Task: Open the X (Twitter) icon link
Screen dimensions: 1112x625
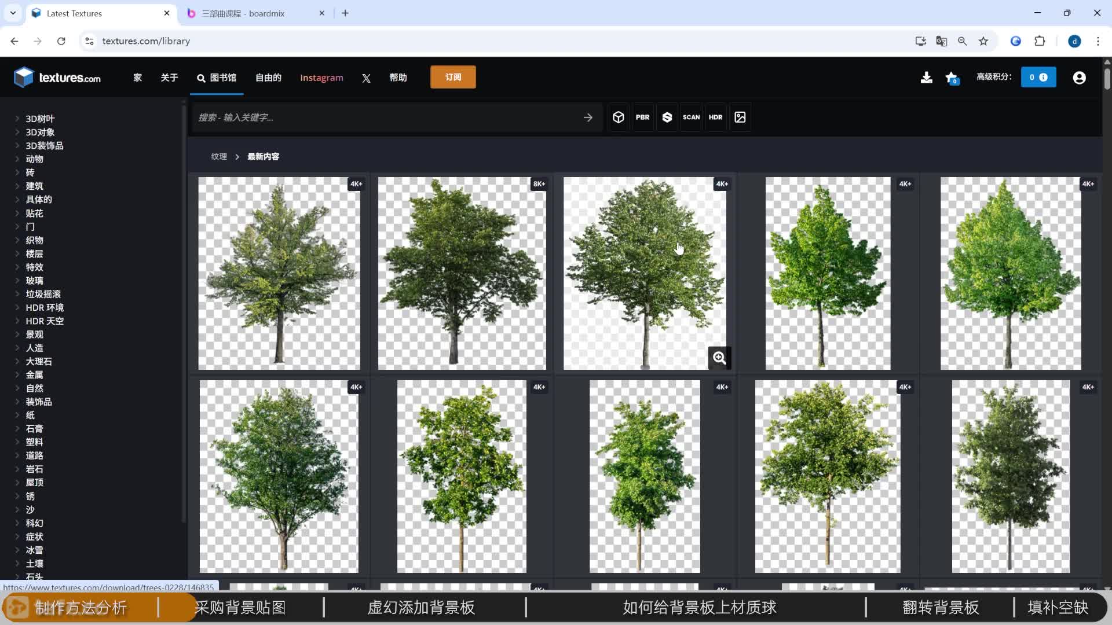Action: coord(366,78)
